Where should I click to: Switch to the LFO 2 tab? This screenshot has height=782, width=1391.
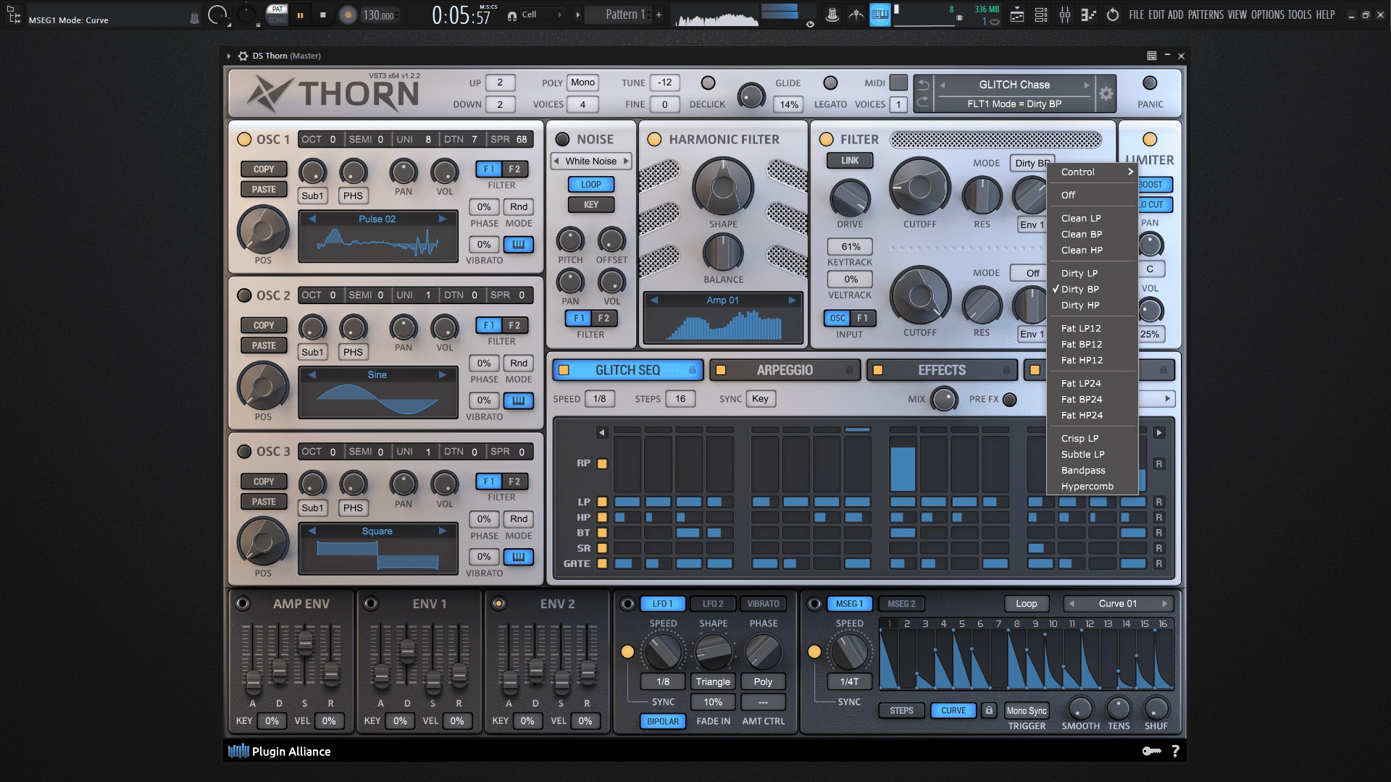point(713,603)
